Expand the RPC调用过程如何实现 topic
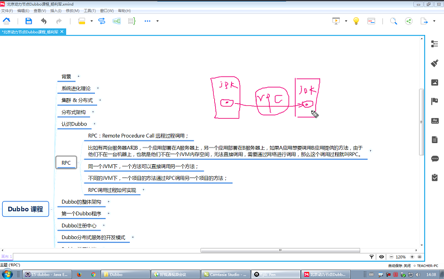 [143, 190]
